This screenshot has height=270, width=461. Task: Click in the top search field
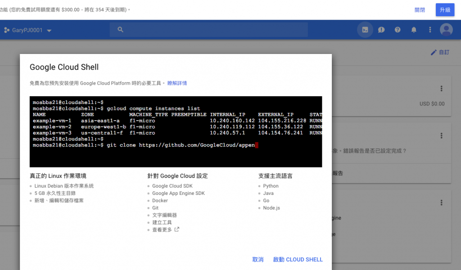(x=209, y=30)
